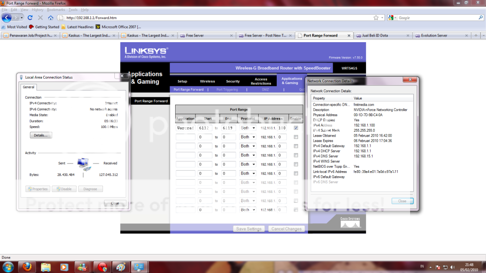This screenshot has width=486, height=273.
Task: Click the Start port field containing 6112
Action: pyautogui.click(x=205, y=128)
